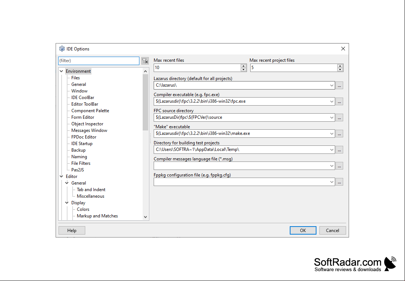This screenshot has height=281, width=405.
Task: Confirm settings with the OK button
Action: pyautogui.click(x=303, y=231)
